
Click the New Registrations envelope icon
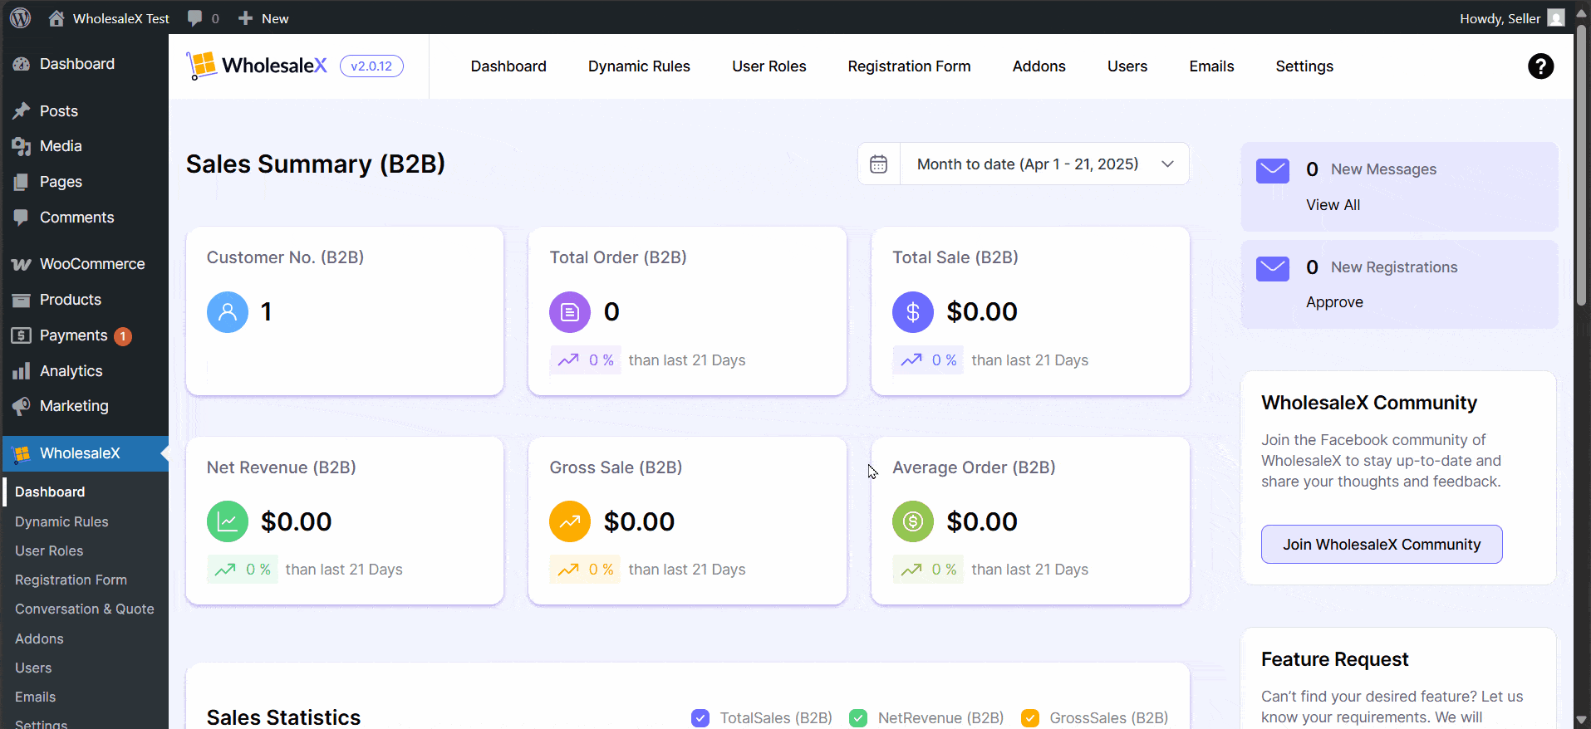1272,269
